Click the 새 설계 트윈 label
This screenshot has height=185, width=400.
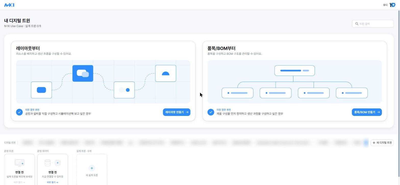pyautogui.click(x=92, y=175)
